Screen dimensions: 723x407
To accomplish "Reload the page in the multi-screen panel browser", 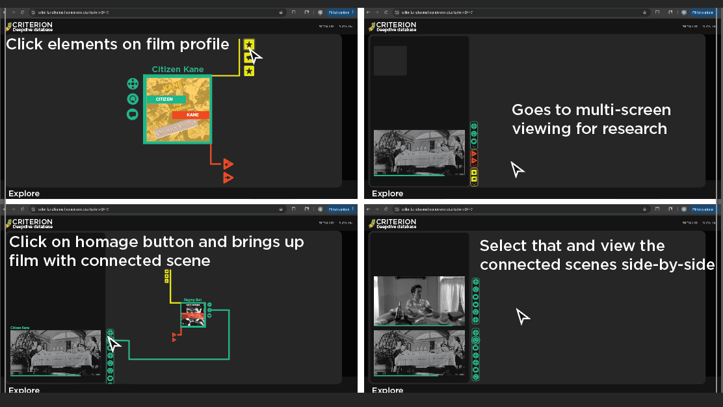I will coord(386,12).
